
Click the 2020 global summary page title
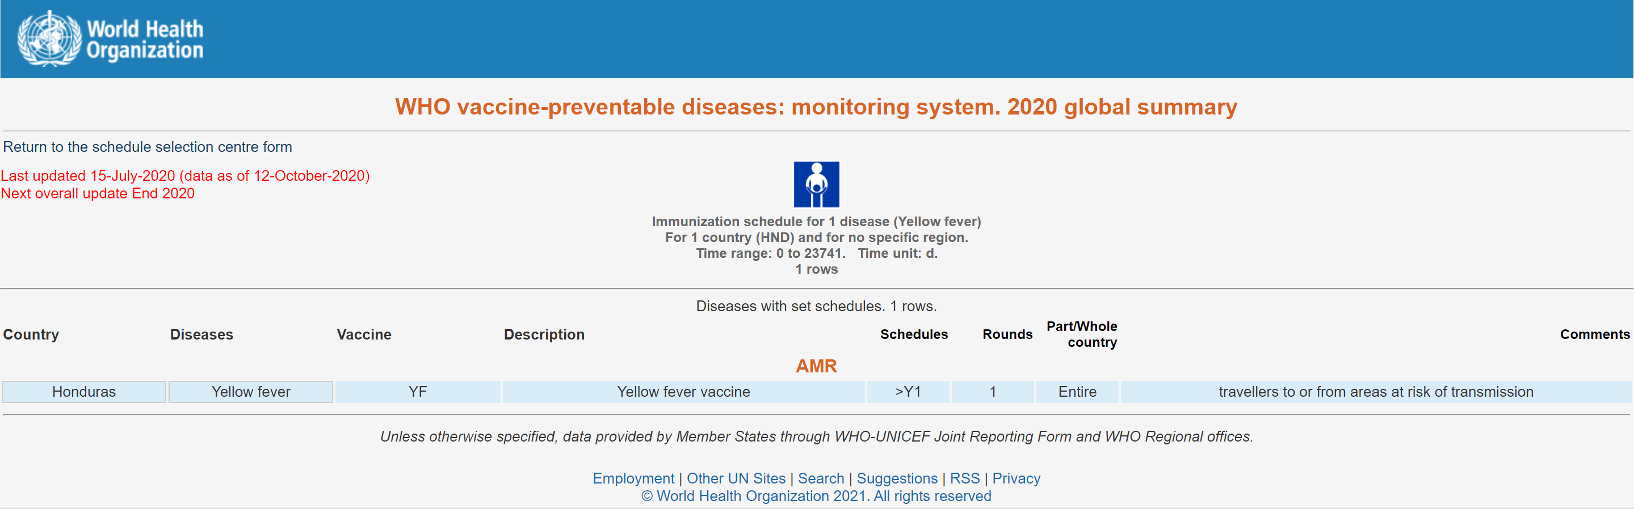816,107
